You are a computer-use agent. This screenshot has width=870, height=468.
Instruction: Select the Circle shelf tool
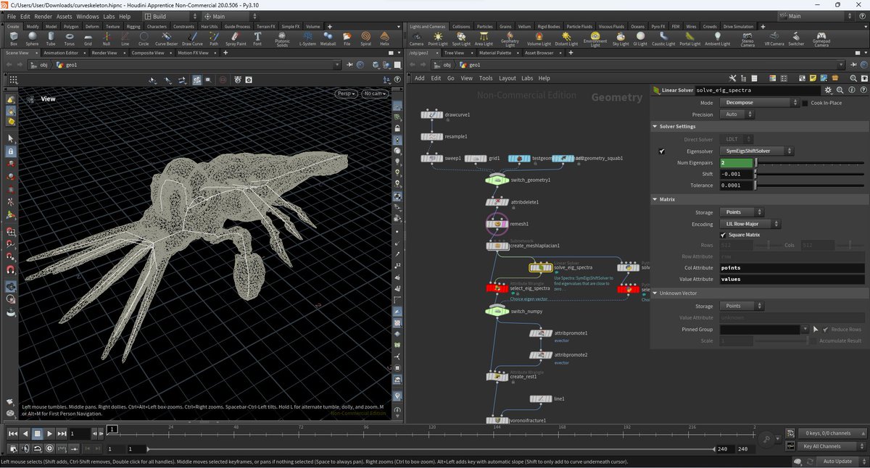144,38
